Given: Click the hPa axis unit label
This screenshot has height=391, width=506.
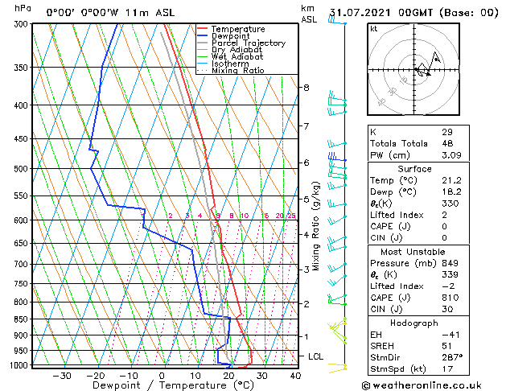Looking at the screenshot, I should pyautogui.click(x=23, y=9).
